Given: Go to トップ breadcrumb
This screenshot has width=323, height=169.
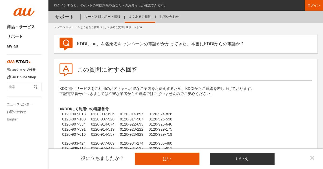Looking at the screenshot, I should [x=58, y=27].
